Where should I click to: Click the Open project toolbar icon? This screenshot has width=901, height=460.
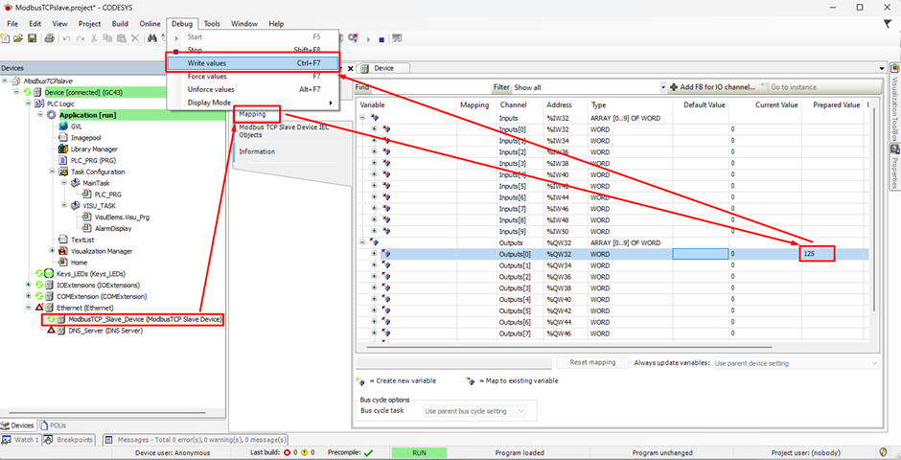tap(18, 38)
